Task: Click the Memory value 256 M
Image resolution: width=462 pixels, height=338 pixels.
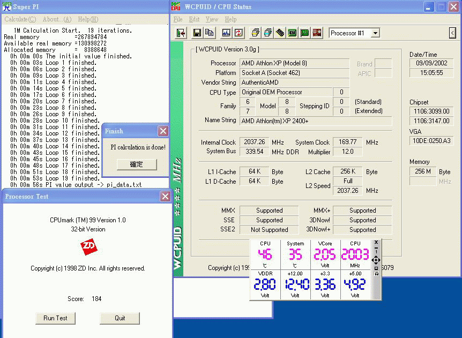Action: click(423, 171)
